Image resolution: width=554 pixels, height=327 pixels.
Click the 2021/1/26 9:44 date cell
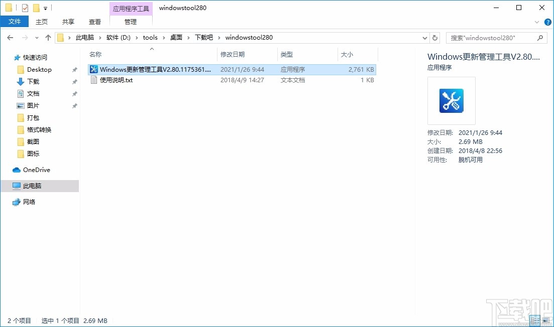243,70
